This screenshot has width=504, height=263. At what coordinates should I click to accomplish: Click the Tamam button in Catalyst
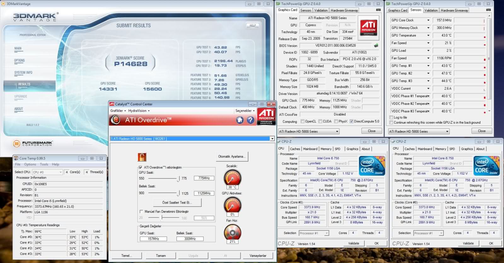point(161,255)
